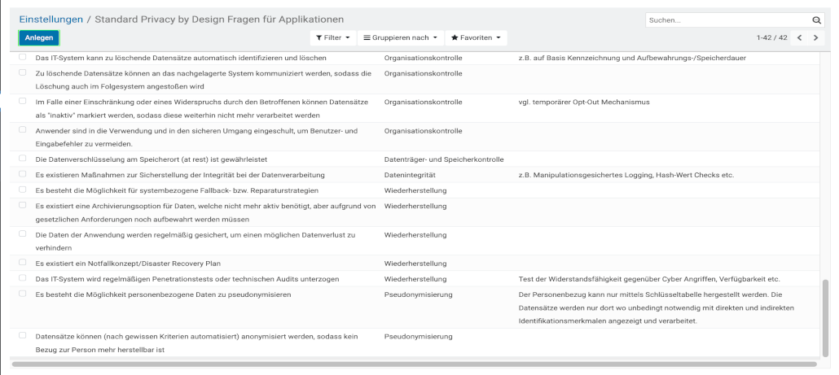Go to next page arrow

(x=815, y=38)
